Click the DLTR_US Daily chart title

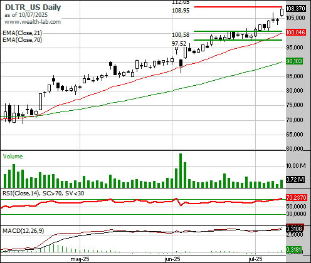(x=33, y=8)
